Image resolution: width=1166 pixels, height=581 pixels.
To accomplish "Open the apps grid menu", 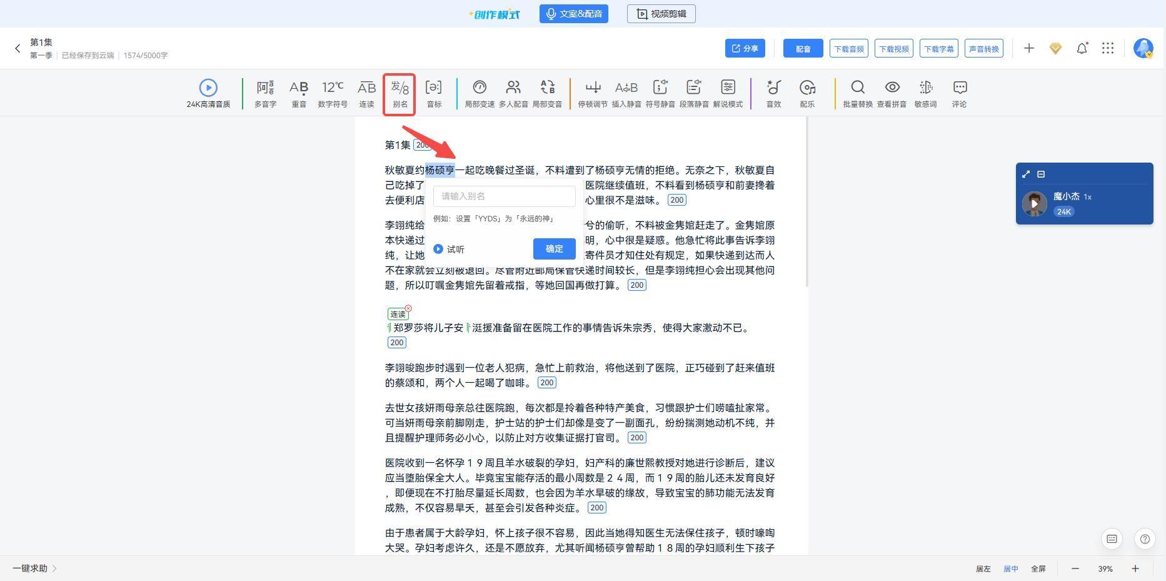I will tap(1108, 48).
